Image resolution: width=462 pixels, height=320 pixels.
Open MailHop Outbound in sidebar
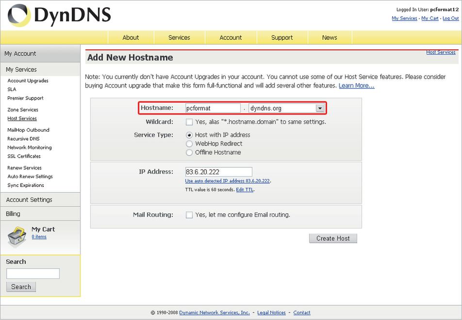(28, 130)
